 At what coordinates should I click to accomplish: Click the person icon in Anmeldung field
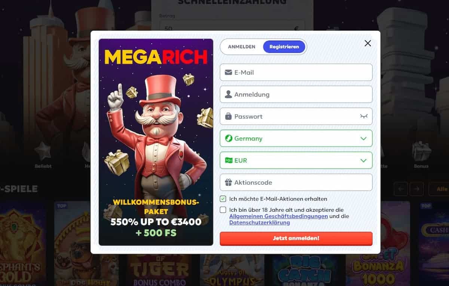point(228,94)
